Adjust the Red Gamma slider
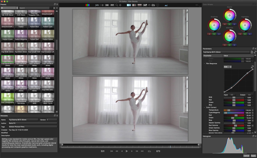The width and height of the screenshot is (257, 158). 234,126
